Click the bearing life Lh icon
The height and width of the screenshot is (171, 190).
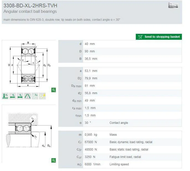[35, 96]
